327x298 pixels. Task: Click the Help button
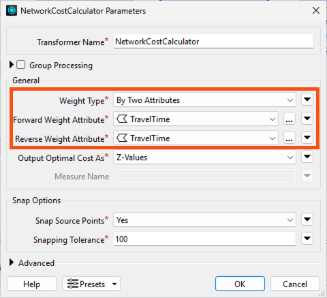31,284
